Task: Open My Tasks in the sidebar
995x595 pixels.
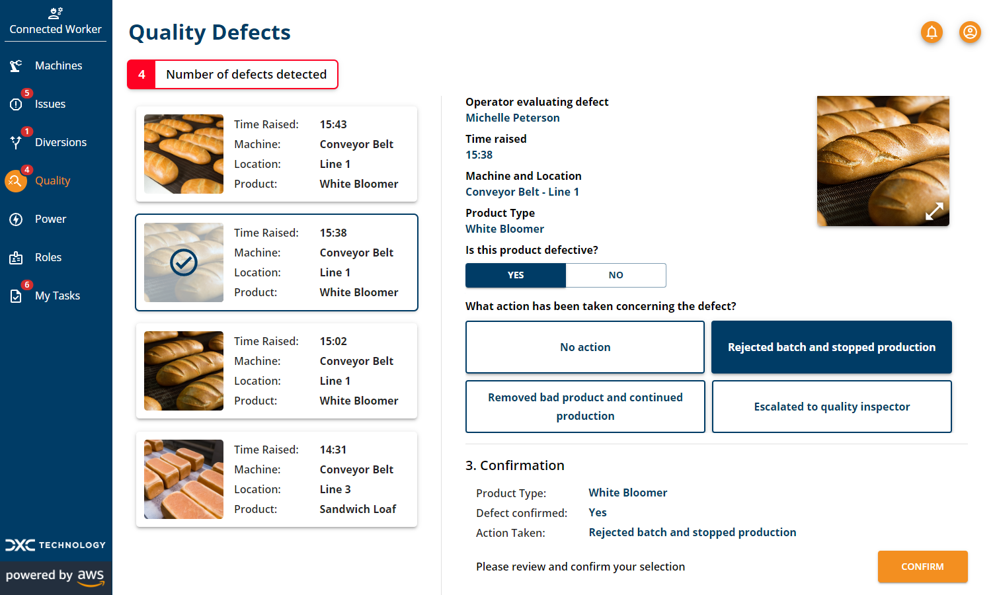Action: click(57, 296)
